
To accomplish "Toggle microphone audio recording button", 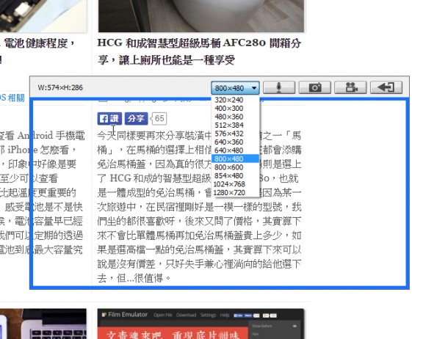I will (x=279, y=87).
